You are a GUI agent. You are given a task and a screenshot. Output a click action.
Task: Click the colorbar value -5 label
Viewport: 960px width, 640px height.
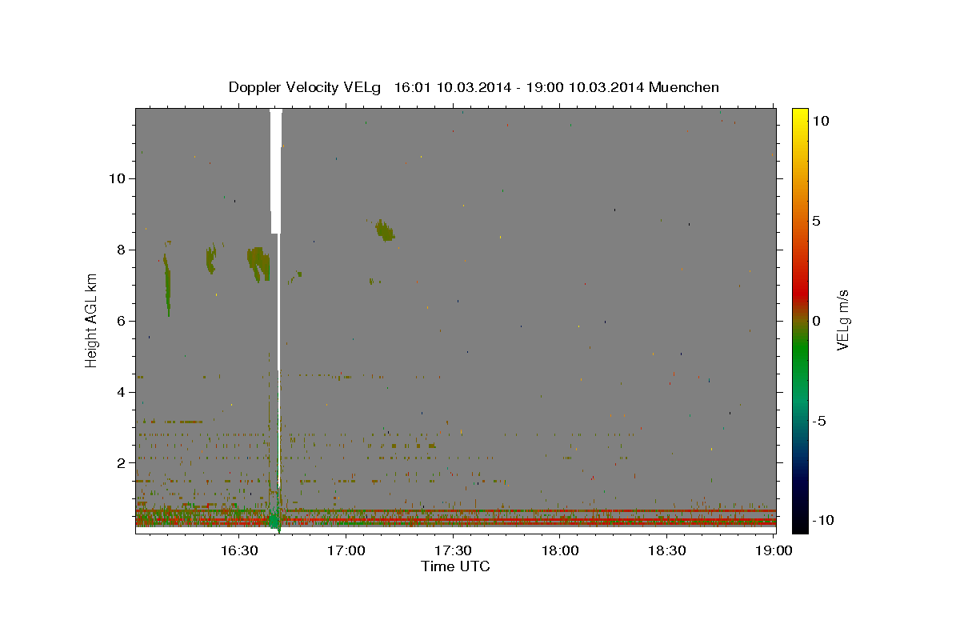pyautogui.click(x=820, y=421)
